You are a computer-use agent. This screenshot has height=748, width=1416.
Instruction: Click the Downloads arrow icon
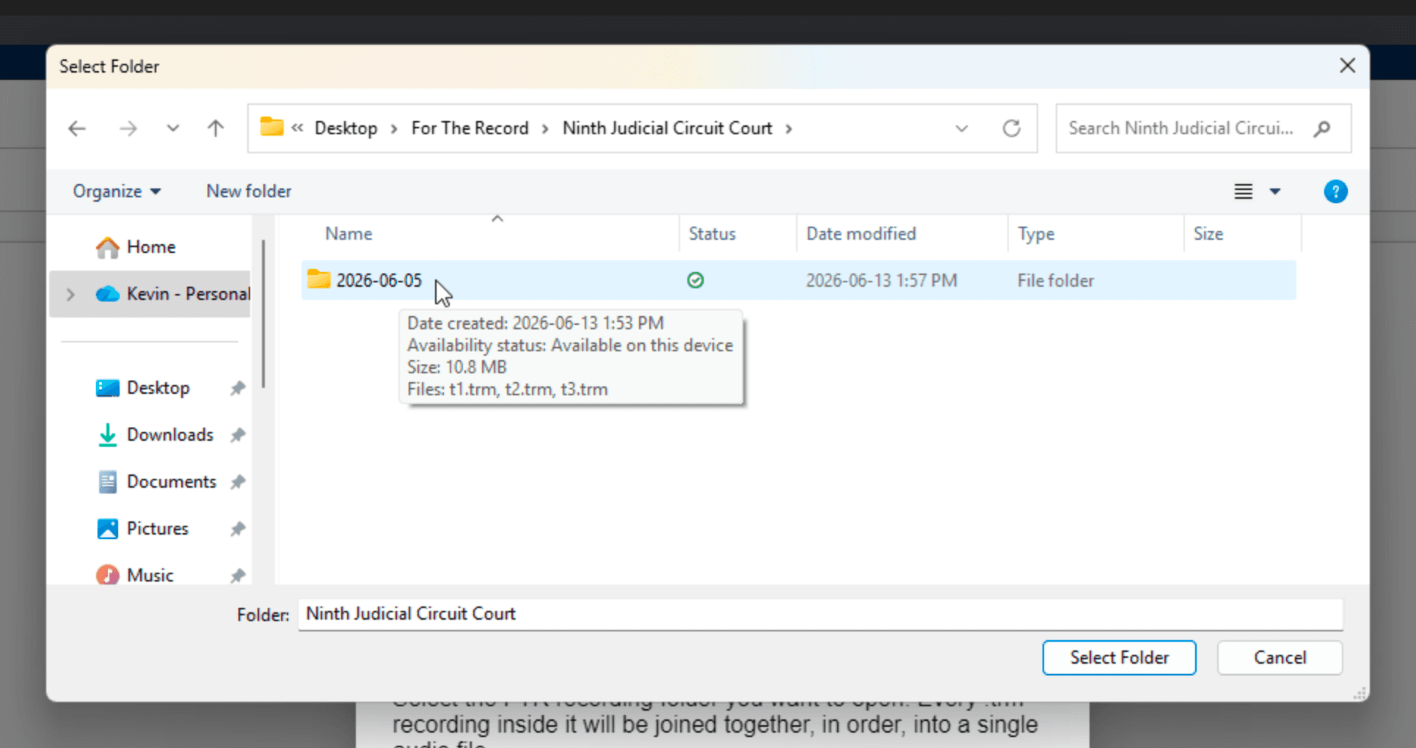(107, 435)
